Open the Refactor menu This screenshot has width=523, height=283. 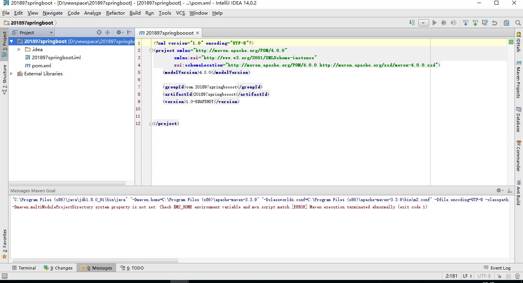[x=115, y=13]
